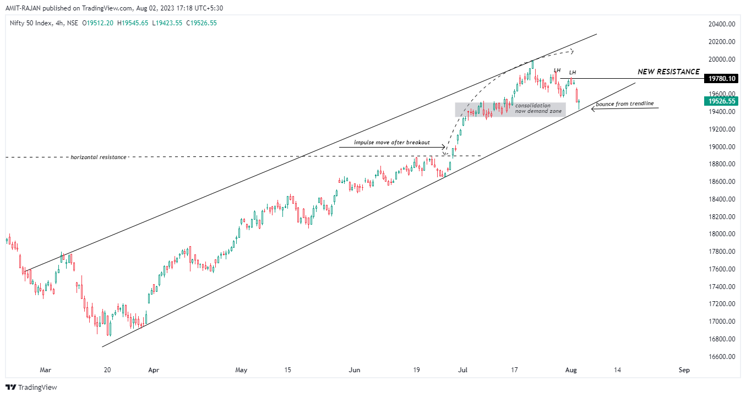The width and height of the screenshot is (746, 397).
Task: Click the 20200.00 price axis label
Action: coord(722,42)
